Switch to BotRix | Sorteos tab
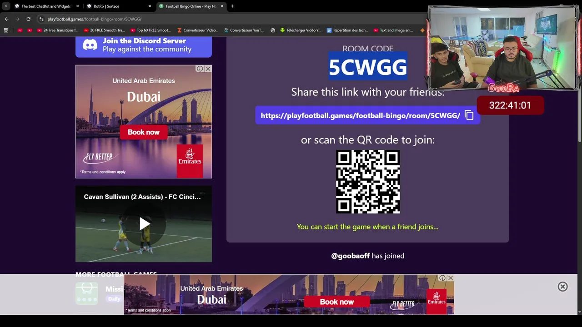Screen dimensions: 582x327 coord(118,6)
